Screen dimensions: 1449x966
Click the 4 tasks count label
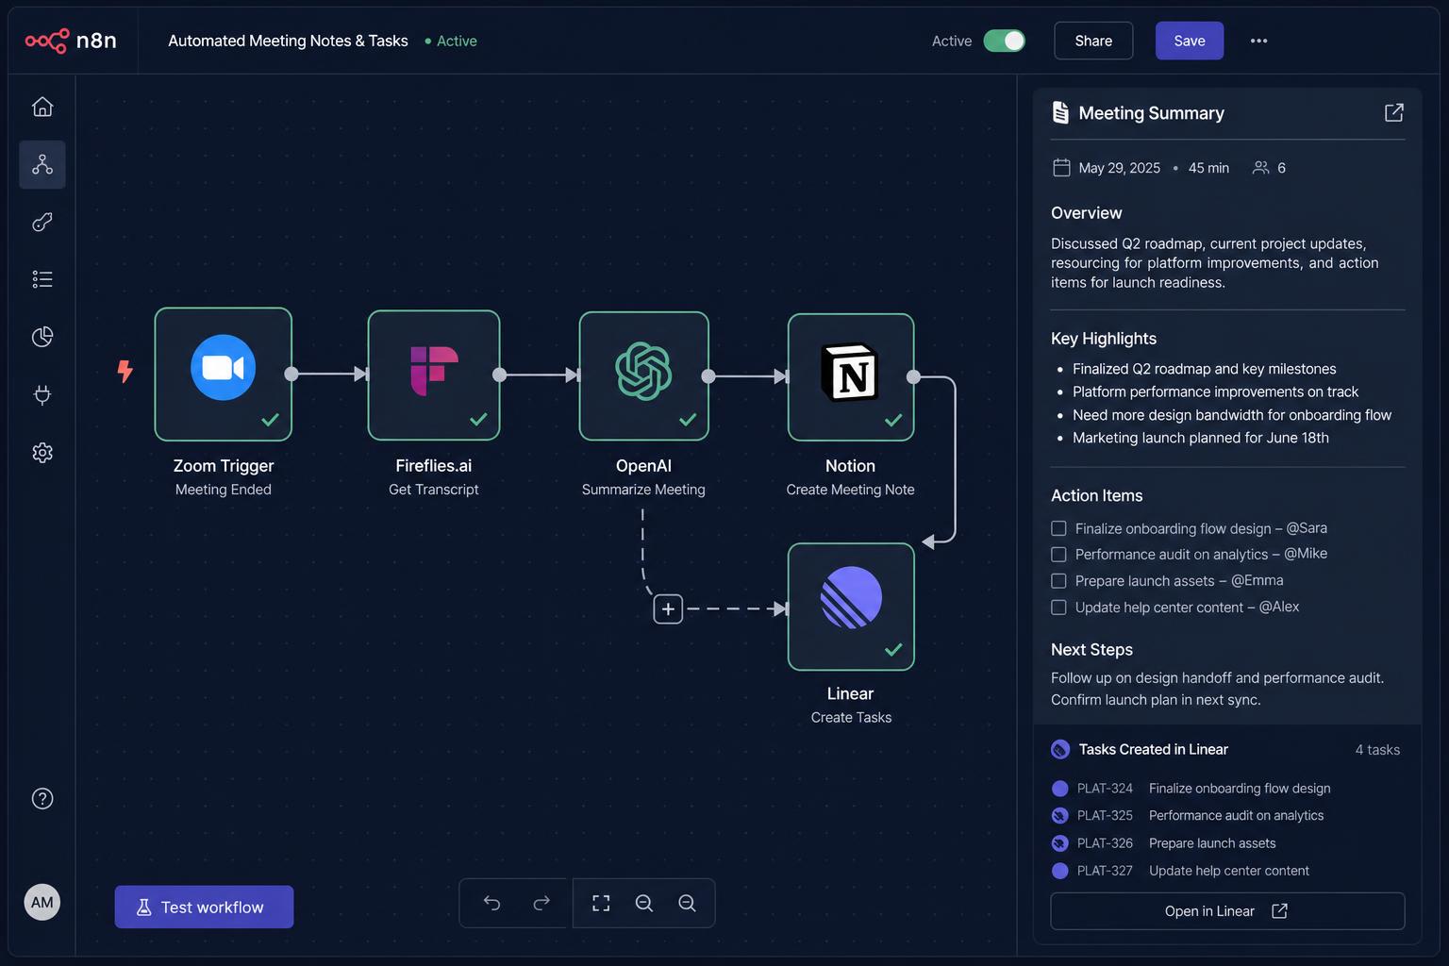point(1377,750)
